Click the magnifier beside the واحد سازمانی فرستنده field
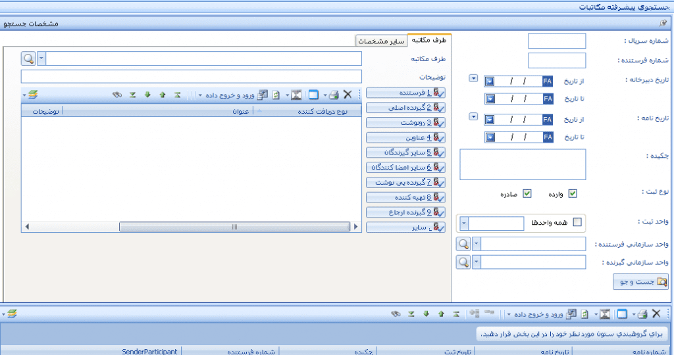The height and width of the screenshot is (355, 674). [463, 244]
